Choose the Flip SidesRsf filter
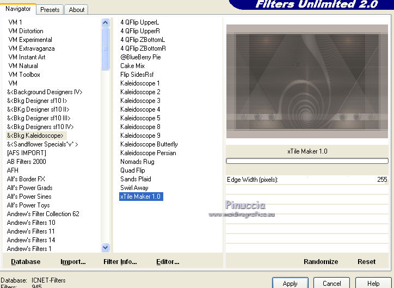Image resolution: width=394 pixels, height=288 pixels. [x=137, y=75]
